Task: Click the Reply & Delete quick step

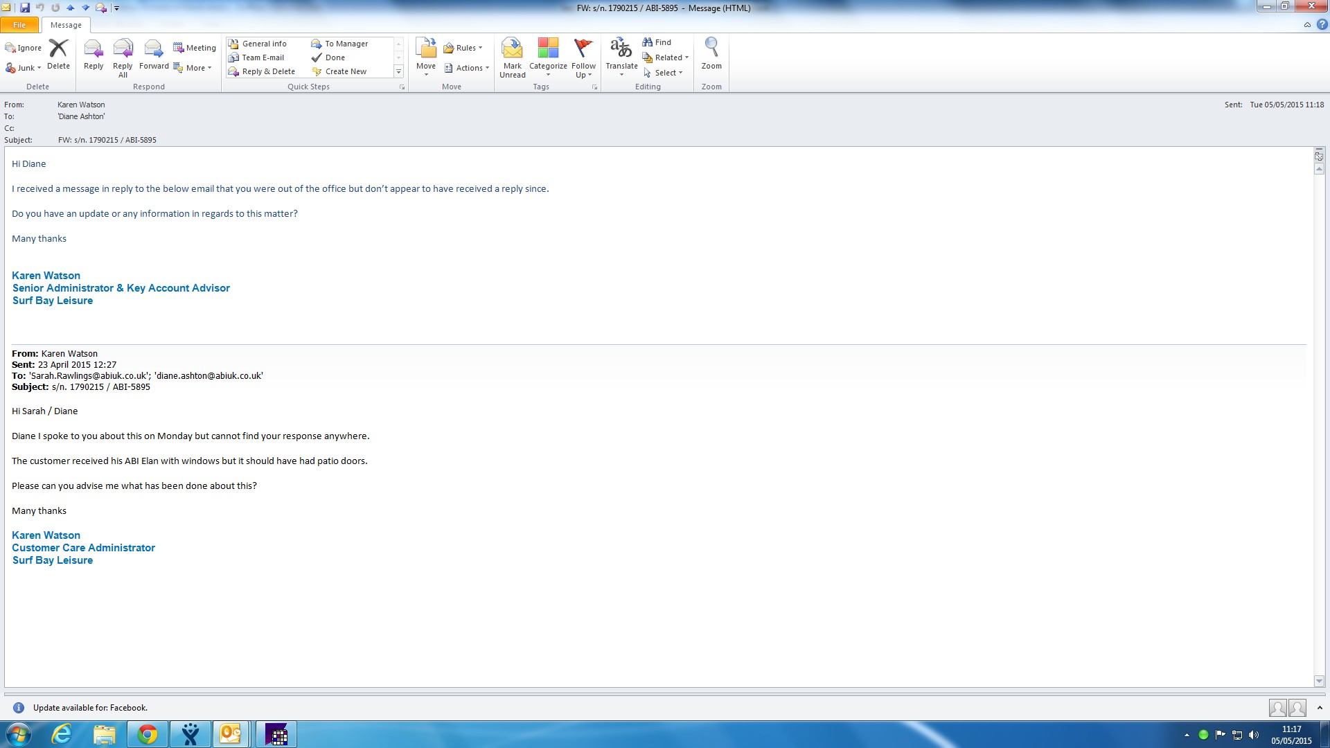Action: pos(268,71)
